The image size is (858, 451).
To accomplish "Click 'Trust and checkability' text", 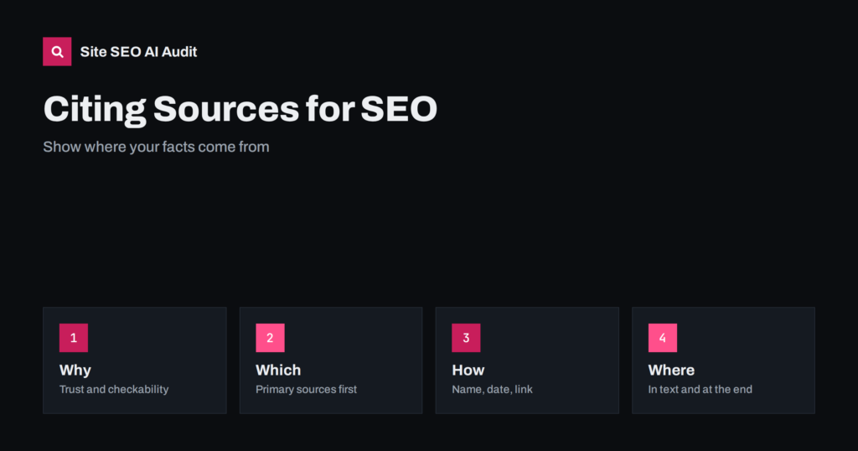I will click(x=114, y=389).
